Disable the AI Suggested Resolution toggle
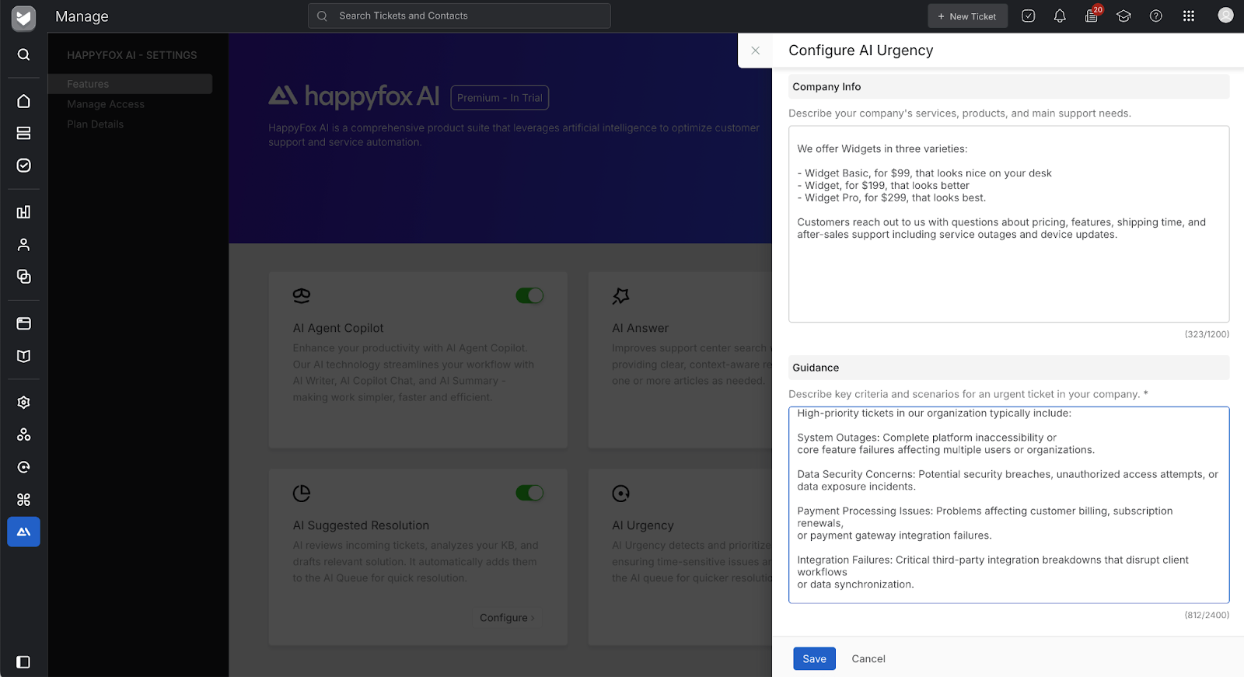1244x677 pixels. (529, 493)
